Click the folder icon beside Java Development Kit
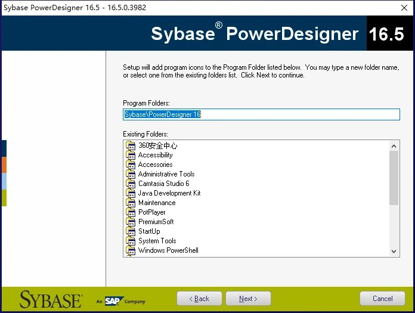 [x=131, y=193]
